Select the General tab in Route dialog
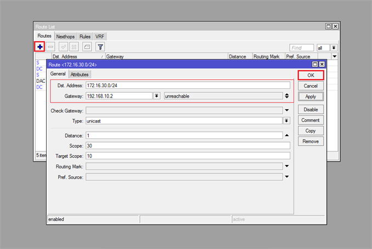 [x=58, y=73]
